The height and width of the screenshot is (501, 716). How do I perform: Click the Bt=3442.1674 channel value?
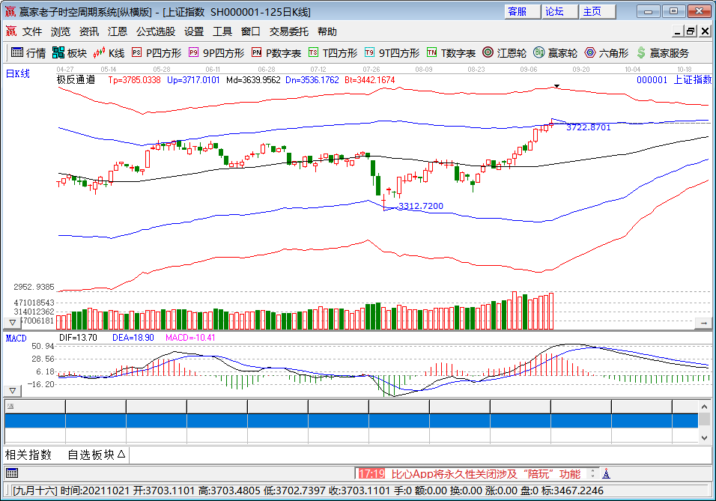click(369, 80)
